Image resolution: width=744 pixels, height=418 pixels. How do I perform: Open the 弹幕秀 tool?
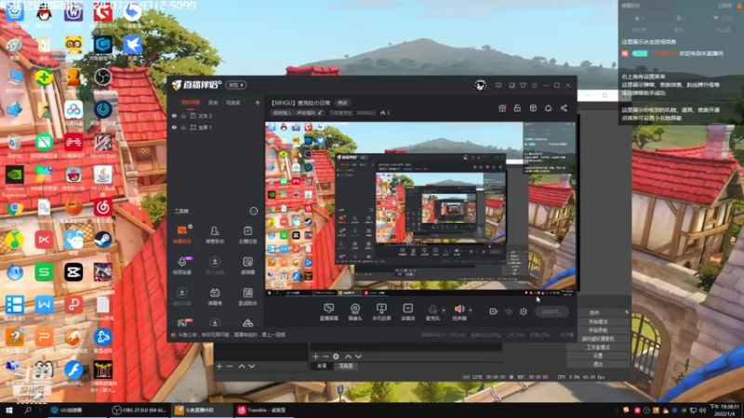pyautogui.click(x=215, y=296)
